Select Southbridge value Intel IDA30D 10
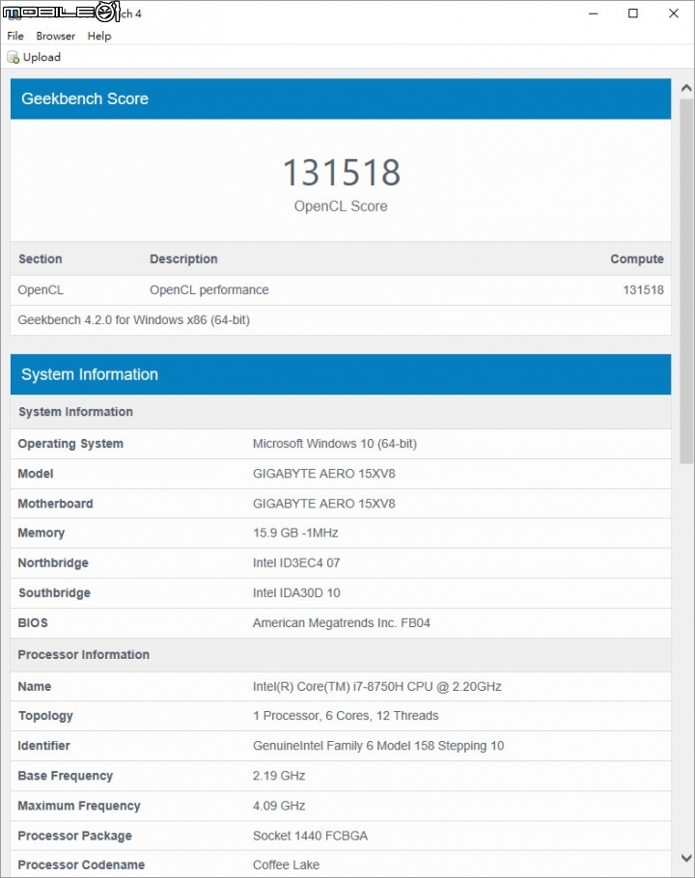The width and height of the screenshot is (695, 878). click(296, 593)
